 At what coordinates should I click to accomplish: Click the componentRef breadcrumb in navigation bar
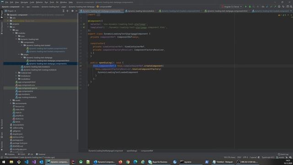tap(104, 6)
